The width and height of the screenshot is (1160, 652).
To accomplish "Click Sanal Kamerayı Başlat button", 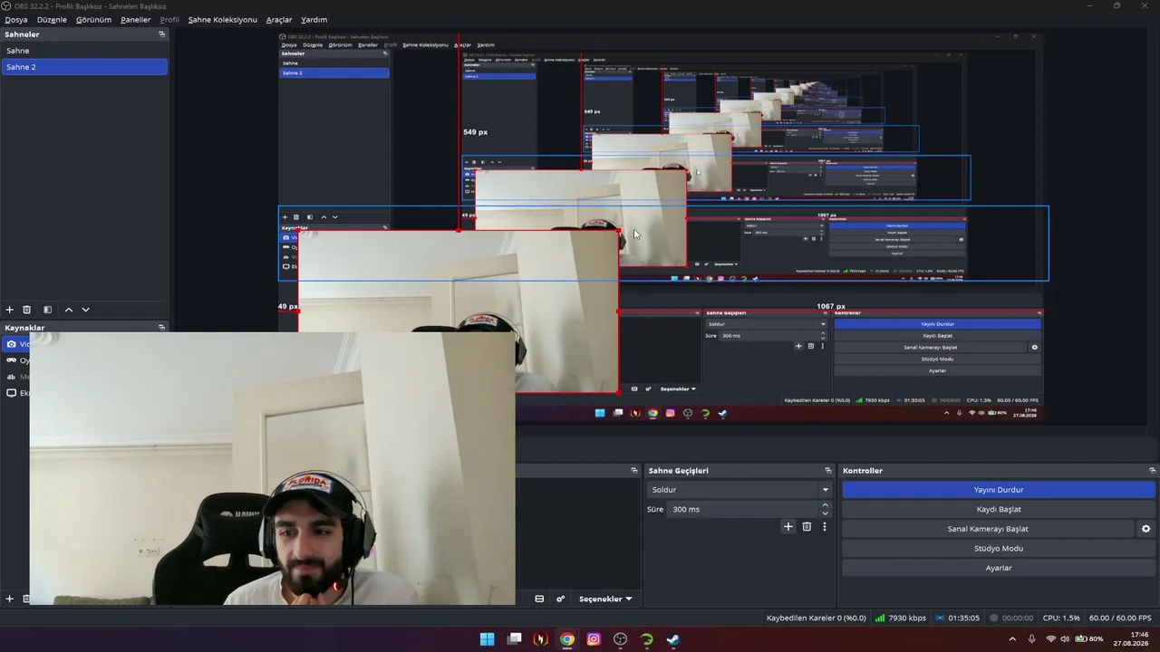I will pos(988,529).
